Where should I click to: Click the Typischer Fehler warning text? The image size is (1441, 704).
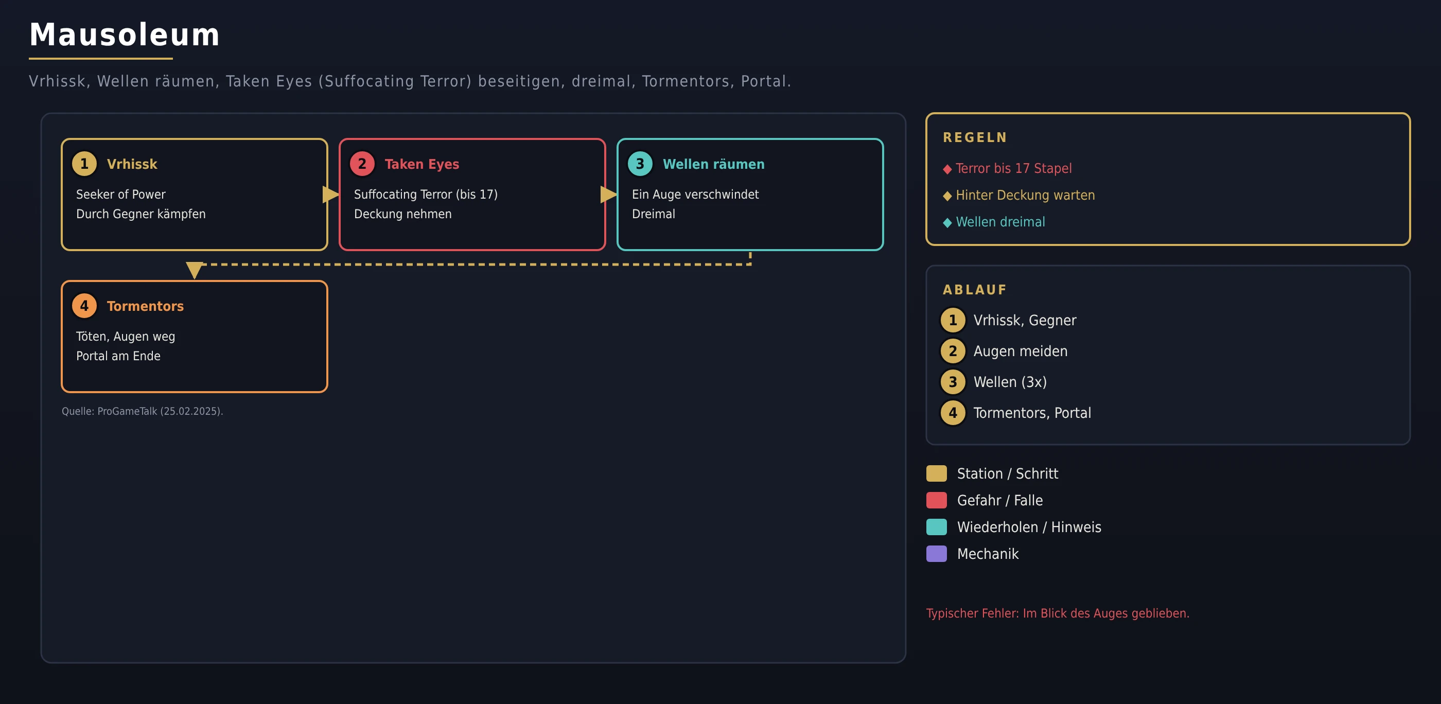tap(1057, 613)
